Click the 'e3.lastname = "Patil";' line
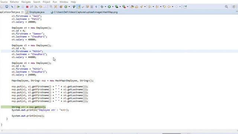238x134 pixels. 26,19
